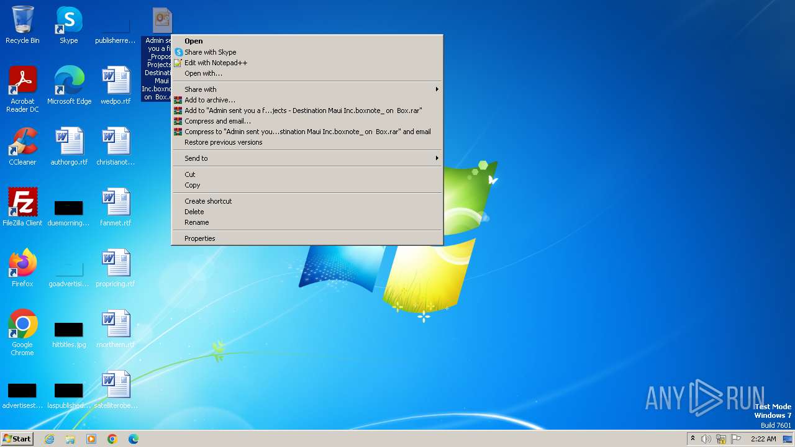The image size is (795, 447).
Task: Select wedpo.rtf document icon
Action: [x=116, y=86]
